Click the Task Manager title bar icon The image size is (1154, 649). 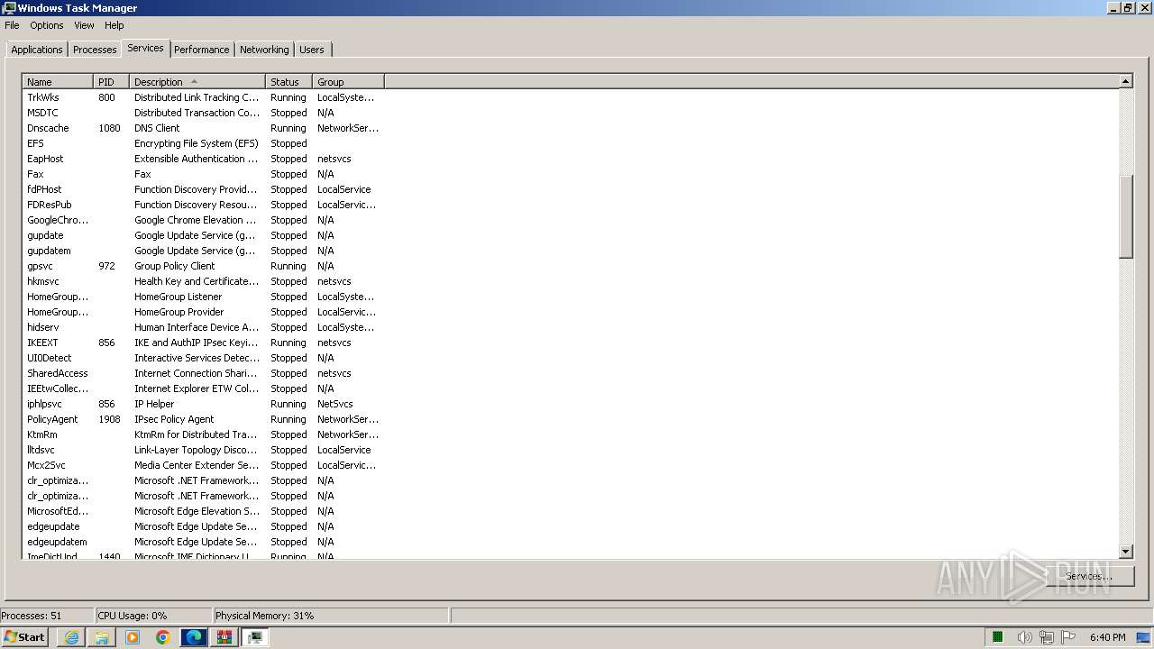point(9,8)
